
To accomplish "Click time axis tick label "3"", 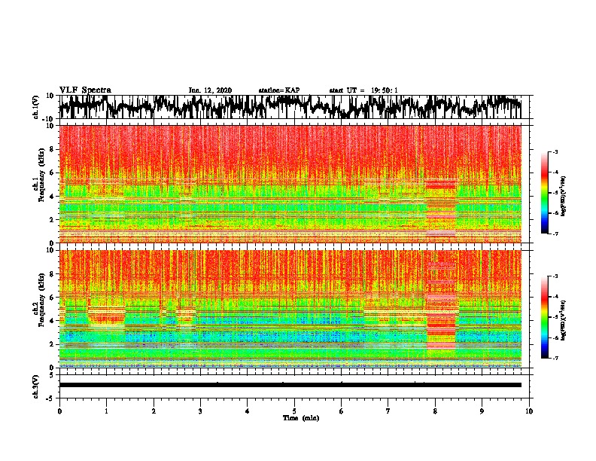I will tap(200, 411).
